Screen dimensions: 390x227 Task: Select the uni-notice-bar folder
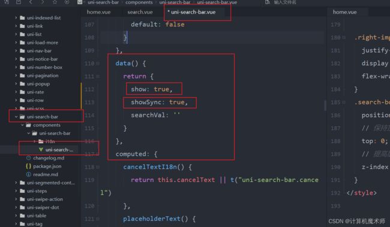[x=42, y=59]
